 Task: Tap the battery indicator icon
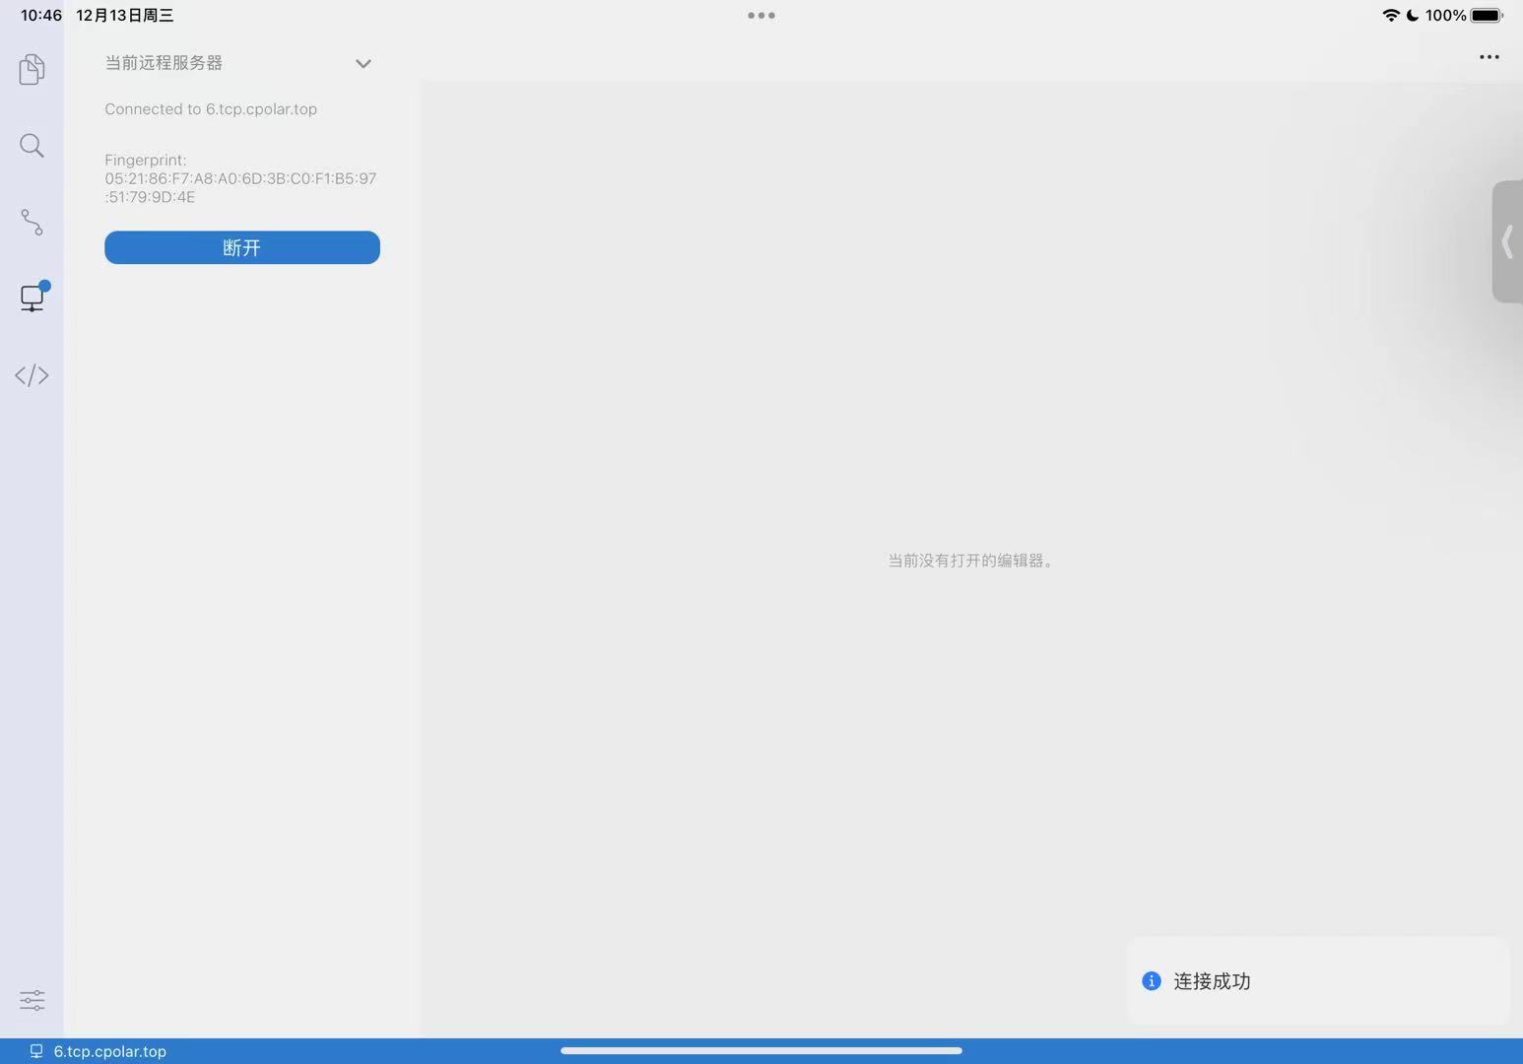tap(1487, 15)
